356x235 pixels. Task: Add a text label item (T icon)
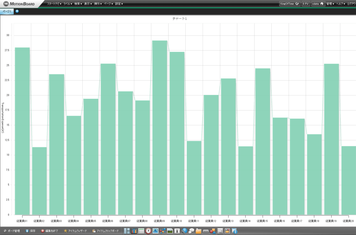pyautogui.click(x=177, y=231)
